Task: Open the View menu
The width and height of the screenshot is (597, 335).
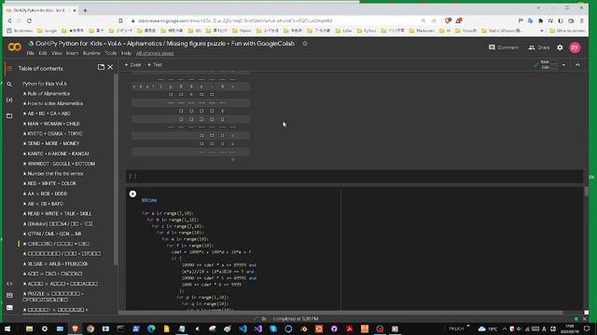Action: coord(56,54)
